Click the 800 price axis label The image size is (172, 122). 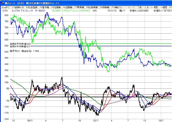click(6, 15)
